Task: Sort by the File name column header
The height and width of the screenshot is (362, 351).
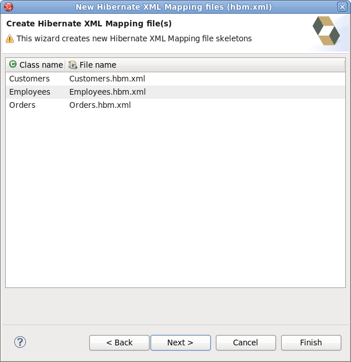Action: coord(97,65)
